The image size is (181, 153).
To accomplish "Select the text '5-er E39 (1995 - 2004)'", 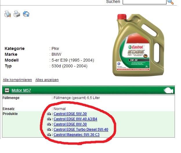I will pos(73,60).
